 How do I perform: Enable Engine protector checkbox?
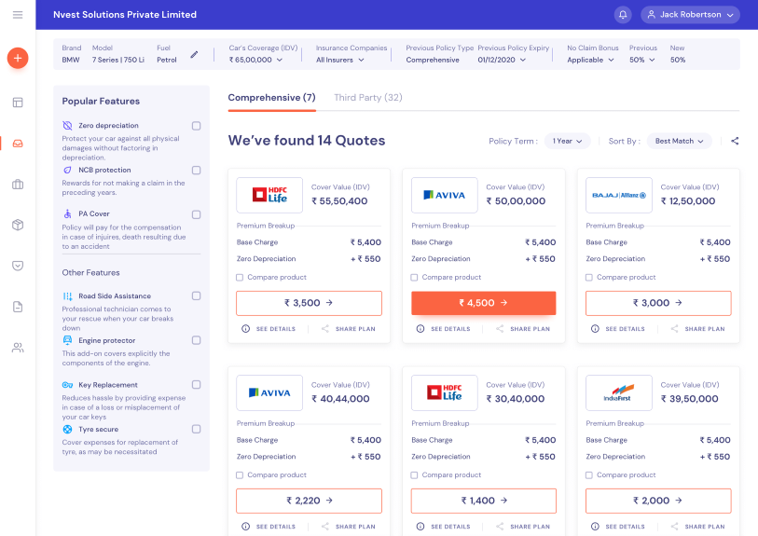[197, 340]
